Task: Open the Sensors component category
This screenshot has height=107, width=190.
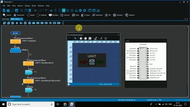Action: pos(65,15)
